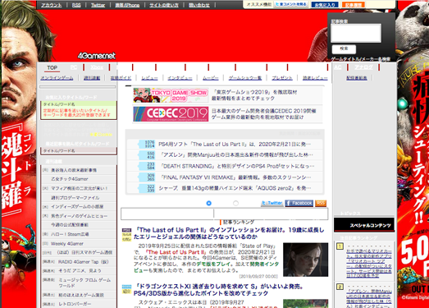Click comment count badge for アズレン Manjuu row
Screen dimensions: 429x308
pos(147,155)
